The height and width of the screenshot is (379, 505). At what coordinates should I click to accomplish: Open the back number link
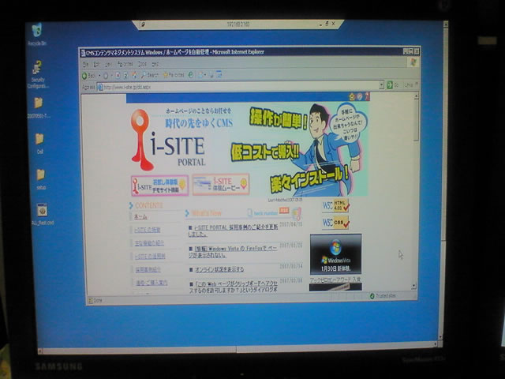266,213
